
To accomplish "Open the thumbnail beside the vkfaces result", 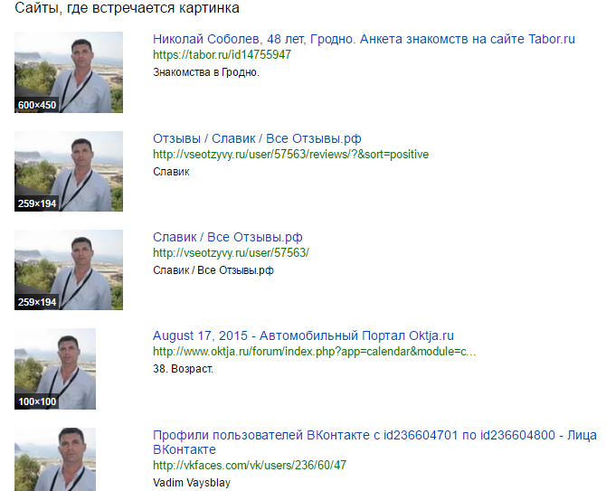I will pyautogui.click(x=55, y=459).
